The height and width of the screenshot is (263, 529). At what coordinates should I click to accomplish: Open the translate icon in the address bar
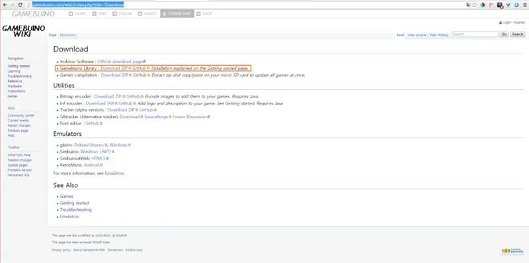tap(468, 5)
